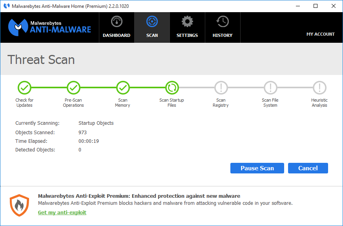Click the spinning Scan Startup Files icon
Screen dimensions: 343x226
click(x=172, y=88)
